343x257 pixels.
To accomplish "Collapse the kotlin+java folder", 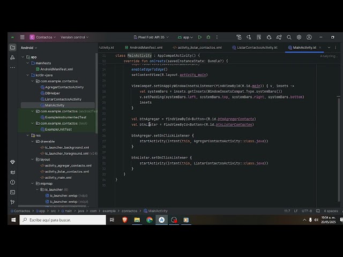I will point(27,75).
